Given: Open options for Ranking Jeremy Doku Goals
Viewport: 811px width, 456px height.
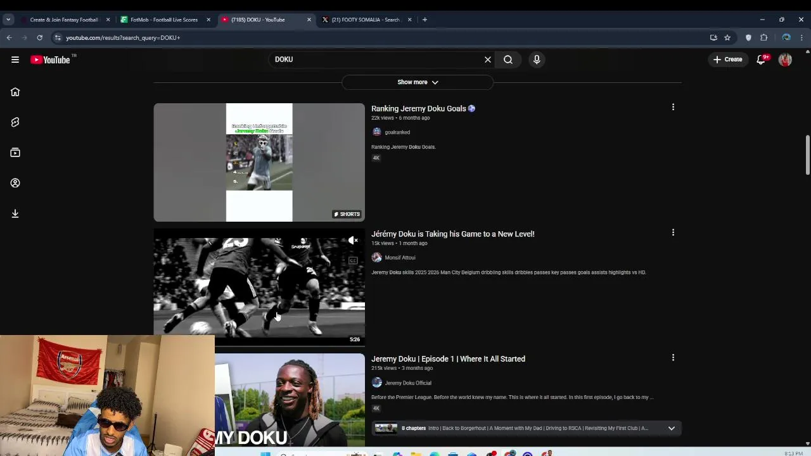Looking at the screenshot, I should (673, 107).
